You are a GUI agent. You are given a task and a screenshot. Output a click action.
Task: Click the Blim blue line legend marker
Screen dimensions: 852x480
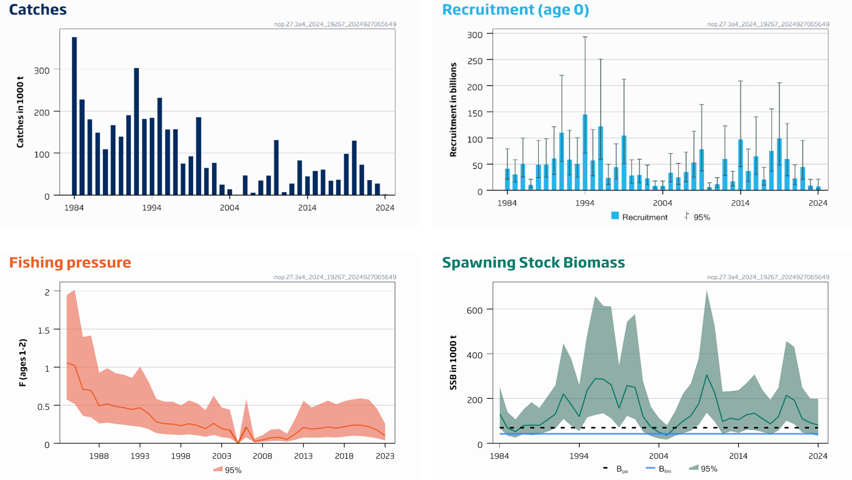[650, 468]
